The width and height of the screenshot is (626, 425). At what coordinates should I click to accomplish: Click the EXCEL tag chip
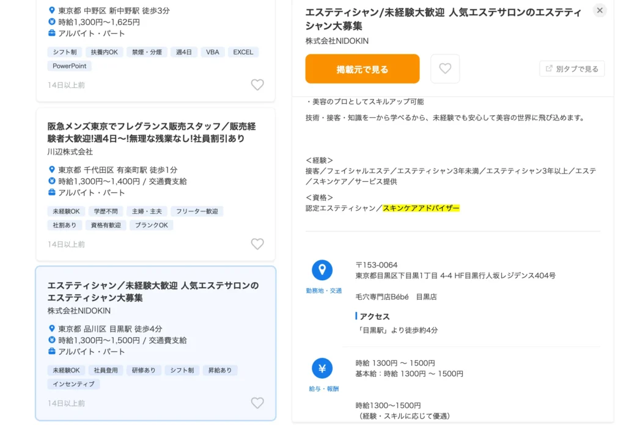(x=243, y=52)
